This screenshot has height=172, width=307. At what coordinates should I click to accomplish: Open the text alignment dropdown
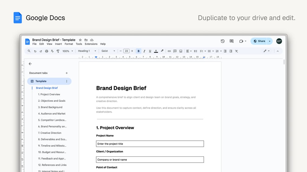pyautogui.click(x=189, y=51)
